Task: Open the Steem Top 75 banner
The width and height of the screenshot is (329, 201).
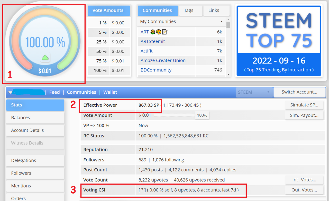Action: (x=279, y=41)
